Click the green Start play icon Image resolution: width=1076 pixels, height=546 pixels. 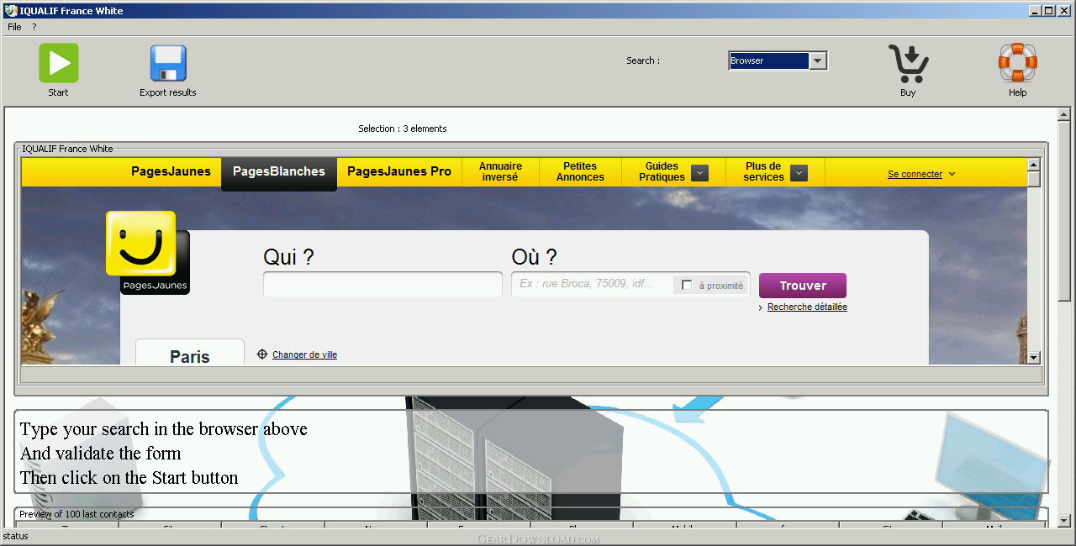click(x=59, y=63)
